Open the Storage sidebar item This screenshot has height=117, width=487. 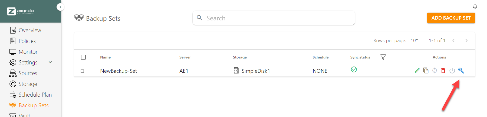pos(28,84)
